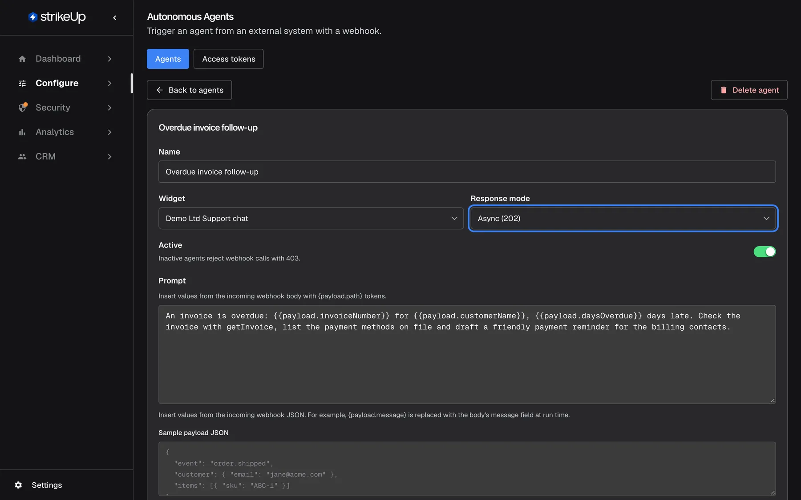
Task: Click the CRM people icon
Action: [22, 156]
